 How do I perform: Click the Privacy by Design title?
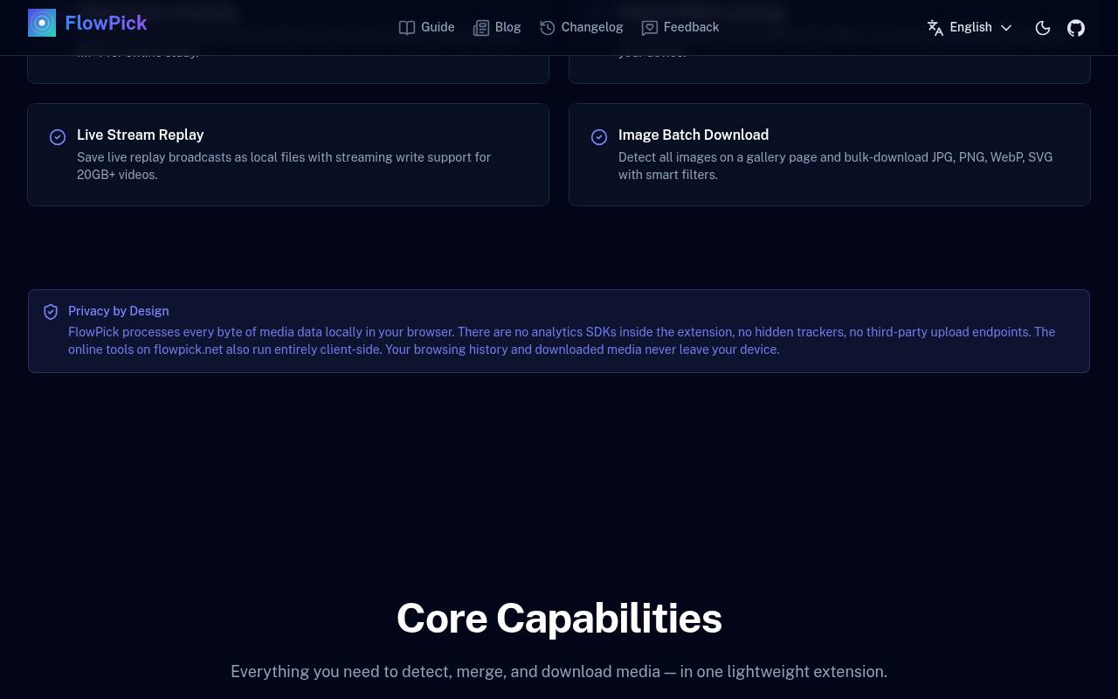[x=119, y=311]
